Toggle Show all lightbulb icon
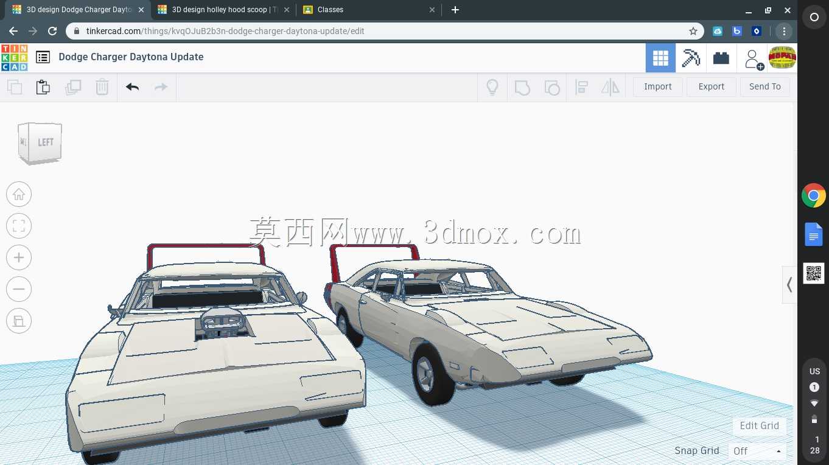829x465 pixels. [x=492, y=87]
